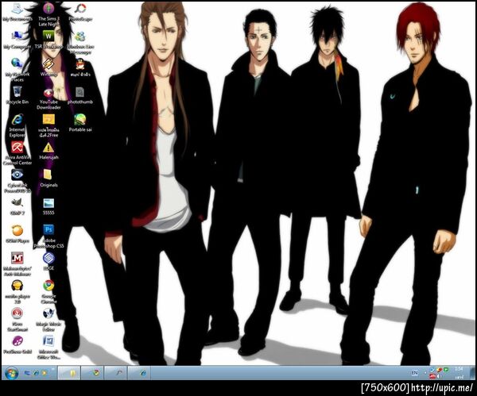477x396 pixels.
Task: Show hidden system tray icons arrow
Action: coord(425,373)
